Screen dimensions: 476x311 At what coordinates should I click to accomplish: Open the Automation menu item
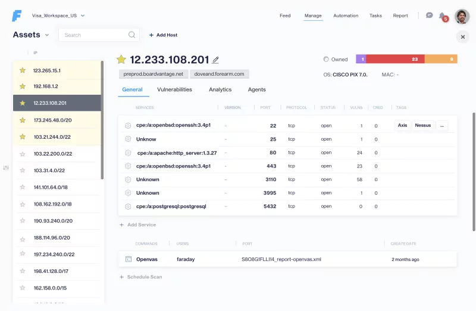pyautogui.click(x=346, y=15)
